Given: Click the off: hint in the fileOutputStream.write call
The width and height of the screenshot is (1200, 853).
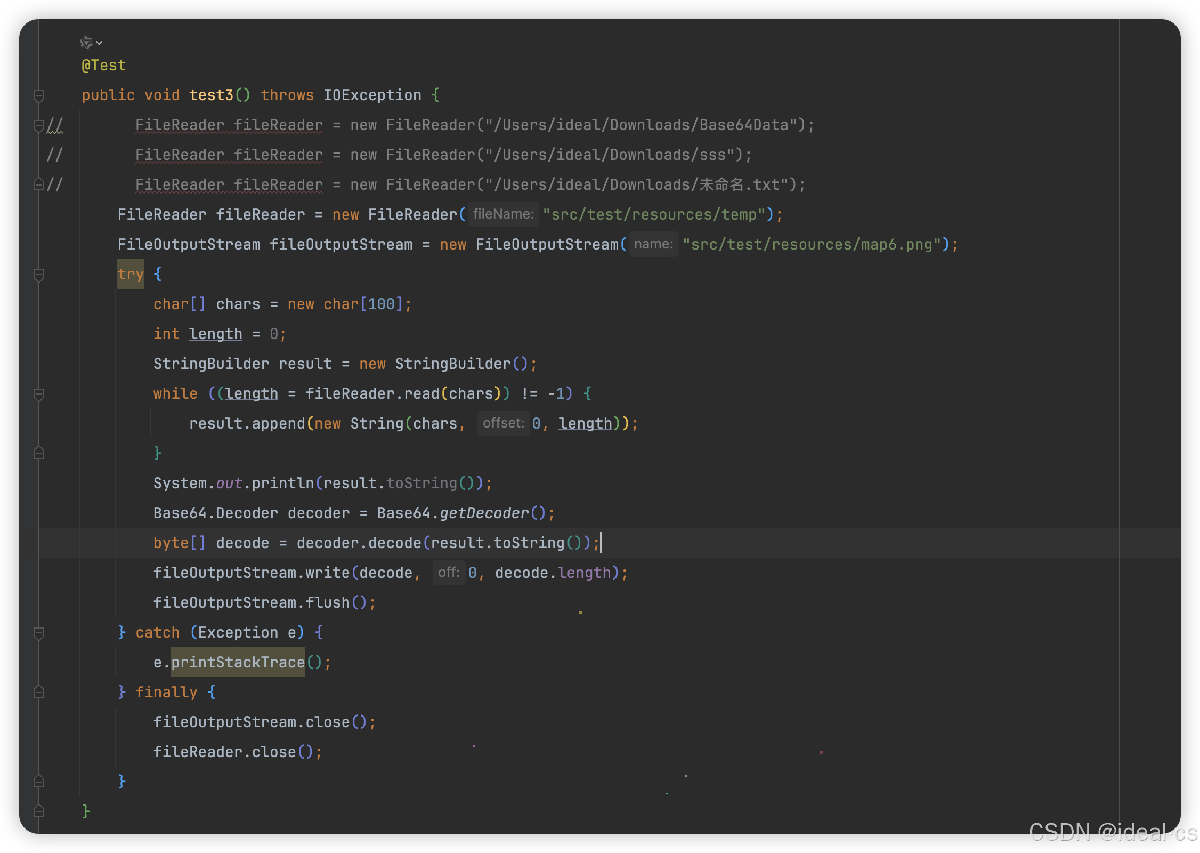Looking at the screenshot, I should pos(449,573).
